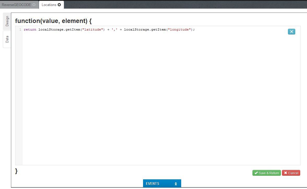This screenshot has width=307, height=189.
Task: Close the Locations tab via its x icon
Action: coord(59,5)
